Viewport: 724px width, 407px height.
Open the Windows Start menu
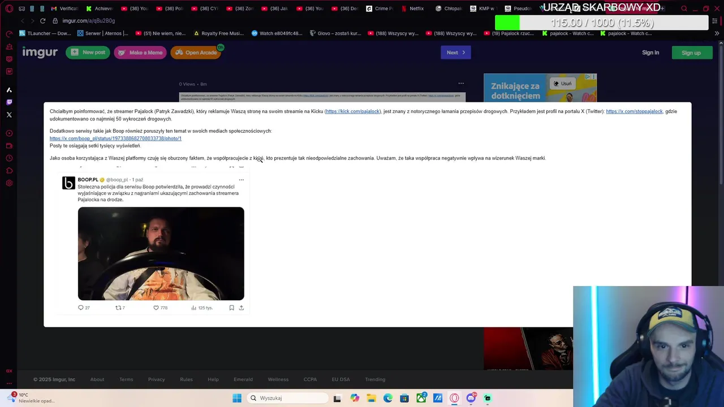pyautogui.click(x=237, y=398)
